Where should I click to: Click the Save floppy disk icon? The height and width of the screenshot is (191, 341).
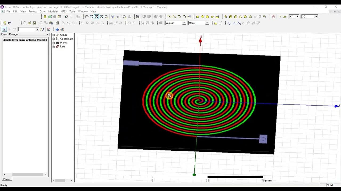[x=34, y=23]
